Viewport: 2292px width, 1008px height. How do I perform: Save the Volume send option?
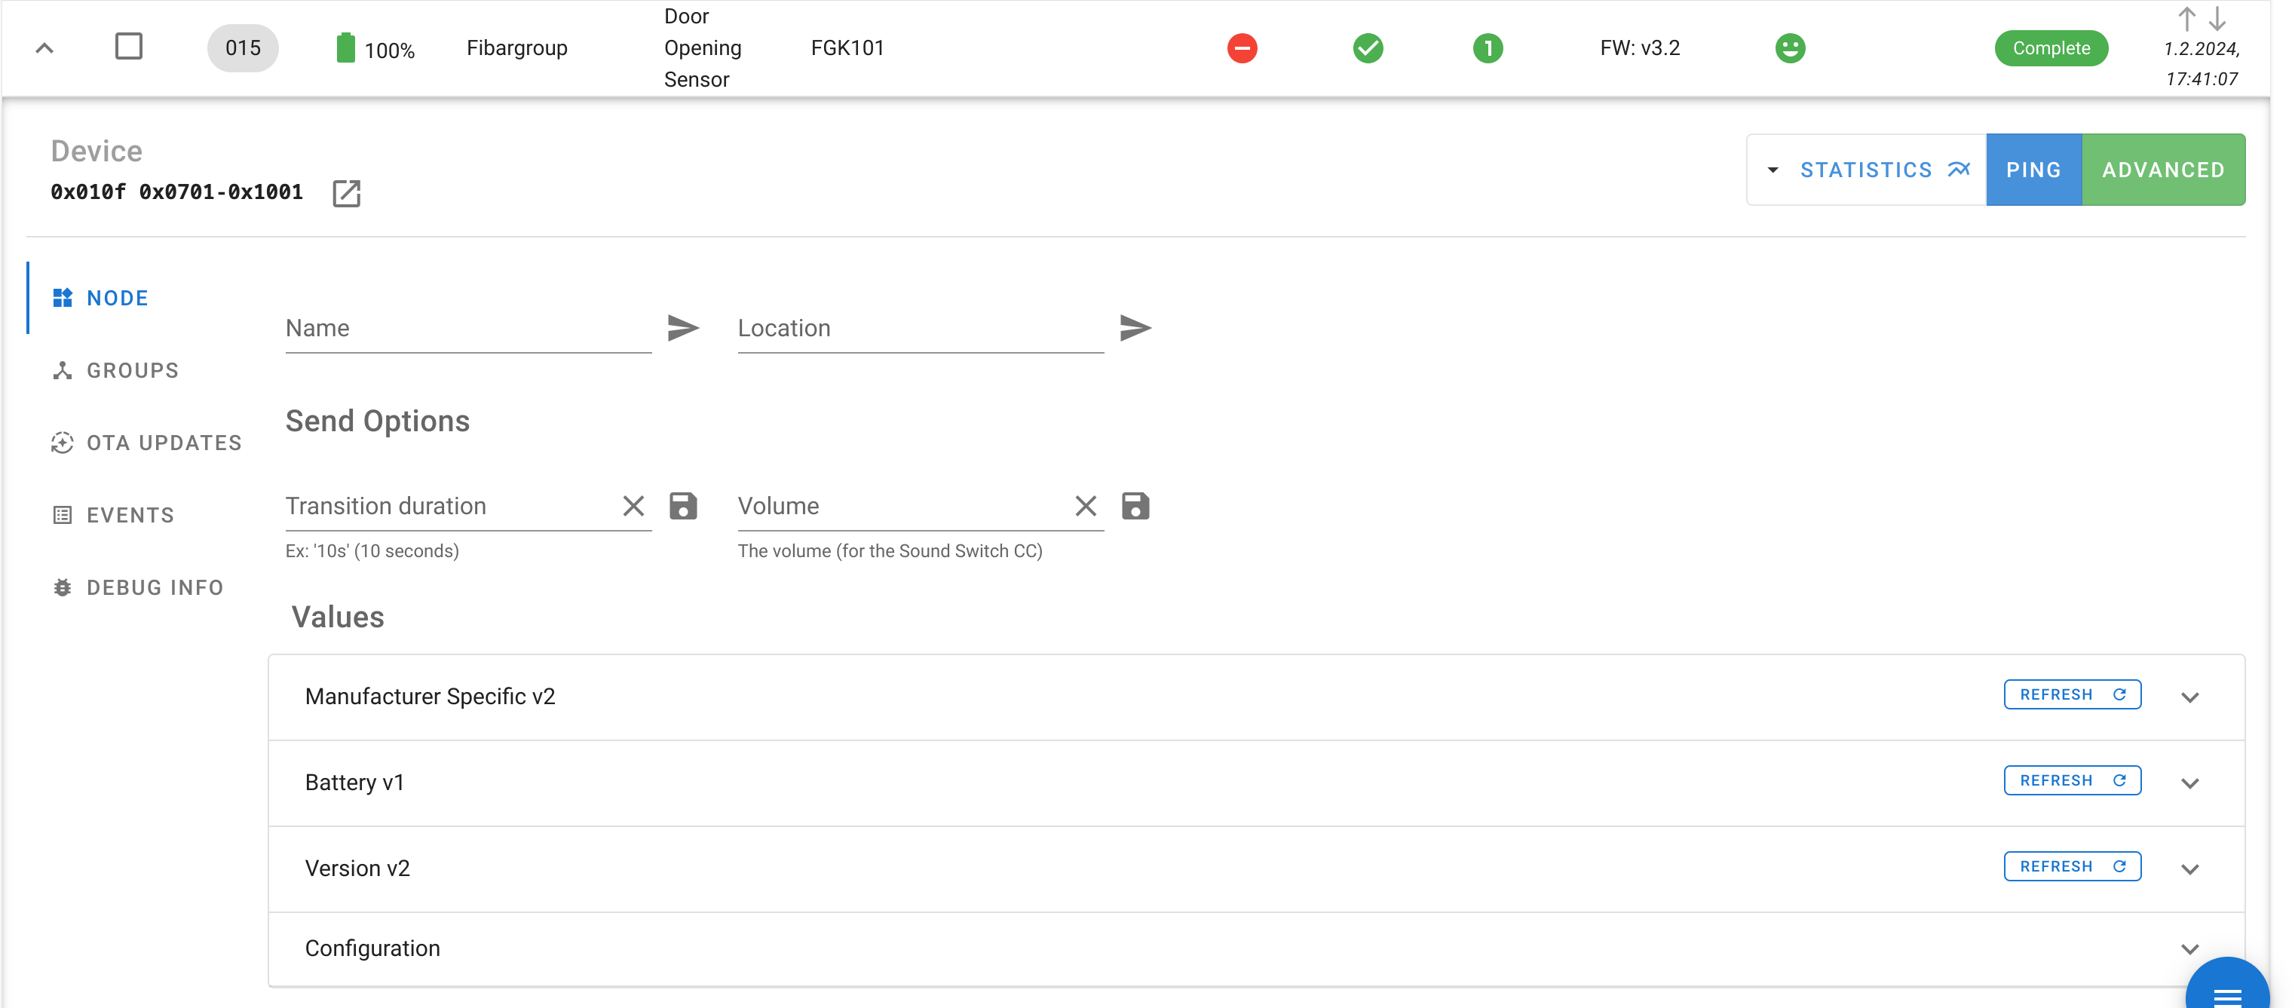pyautogui.click(x=1135, y=506)
